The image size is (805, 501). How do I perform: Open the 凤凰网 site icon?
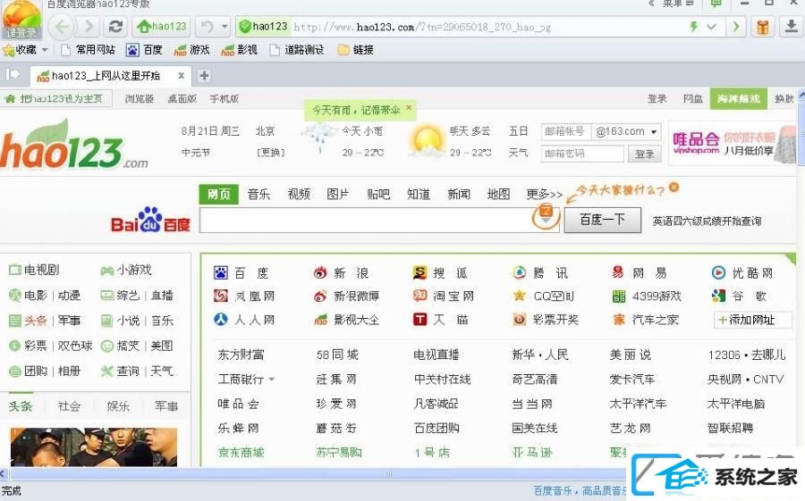pos(221,296)
